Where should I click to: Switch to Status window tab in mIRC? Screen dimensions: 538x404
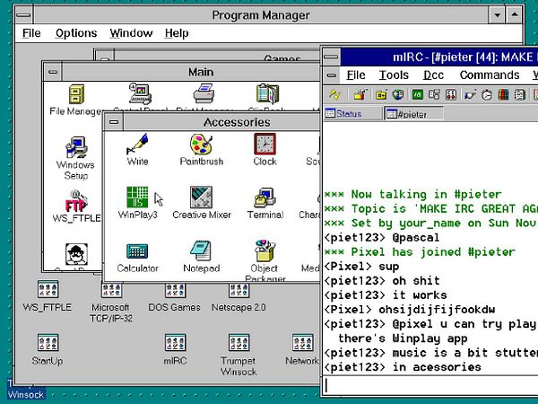352,113
